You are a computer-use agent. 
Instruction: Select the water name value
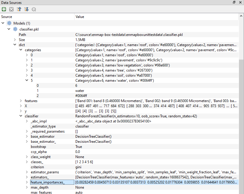80,91
